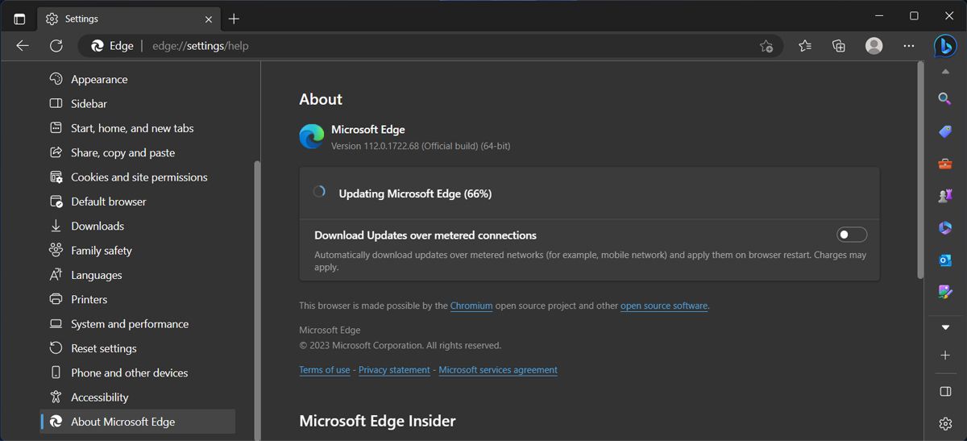Click the sidebar gear settings icon
This screenshot has height=441, width=967.
pyautogui.click(x=945, y=423)
